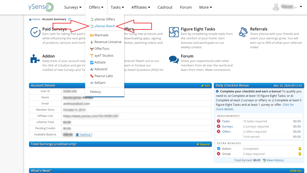Click the Figure Eight Tasks puzzle icon
Viewport: 307px width, 173px height.
(x=174, y=32)
